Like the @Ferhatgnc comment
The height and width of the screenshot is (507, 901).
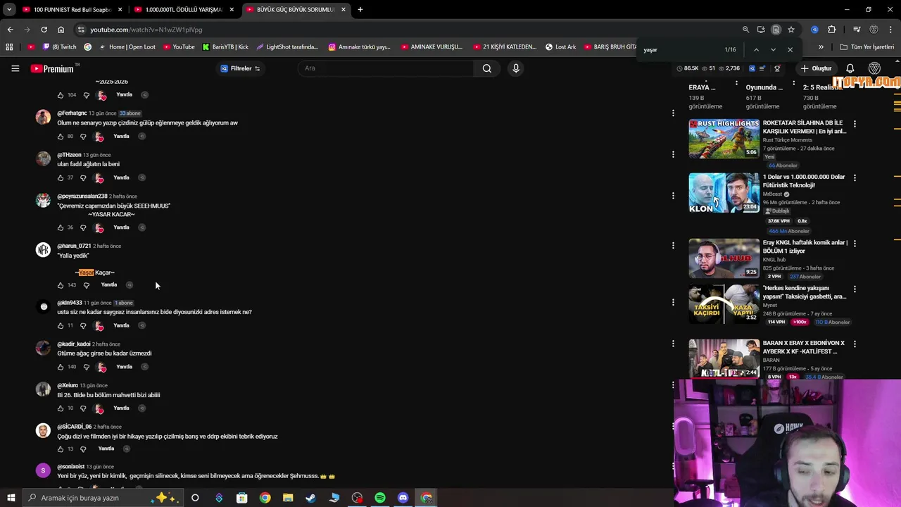(61, 137)
